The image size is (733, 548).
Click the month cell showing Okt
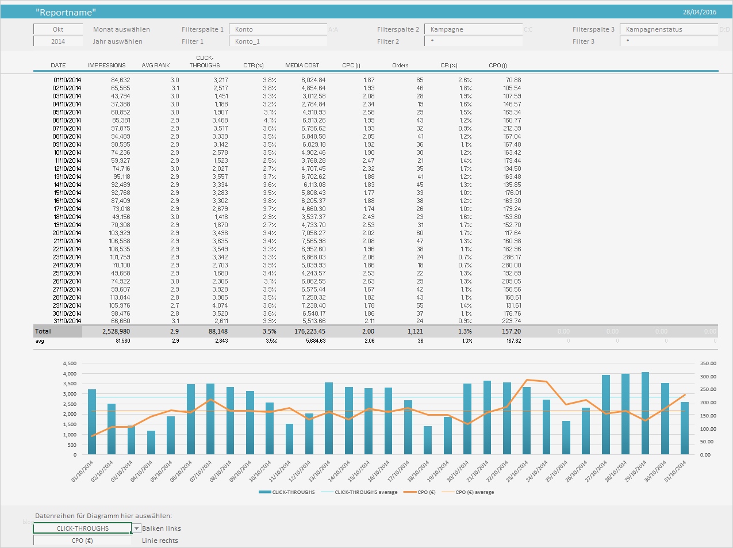[58, 29]
